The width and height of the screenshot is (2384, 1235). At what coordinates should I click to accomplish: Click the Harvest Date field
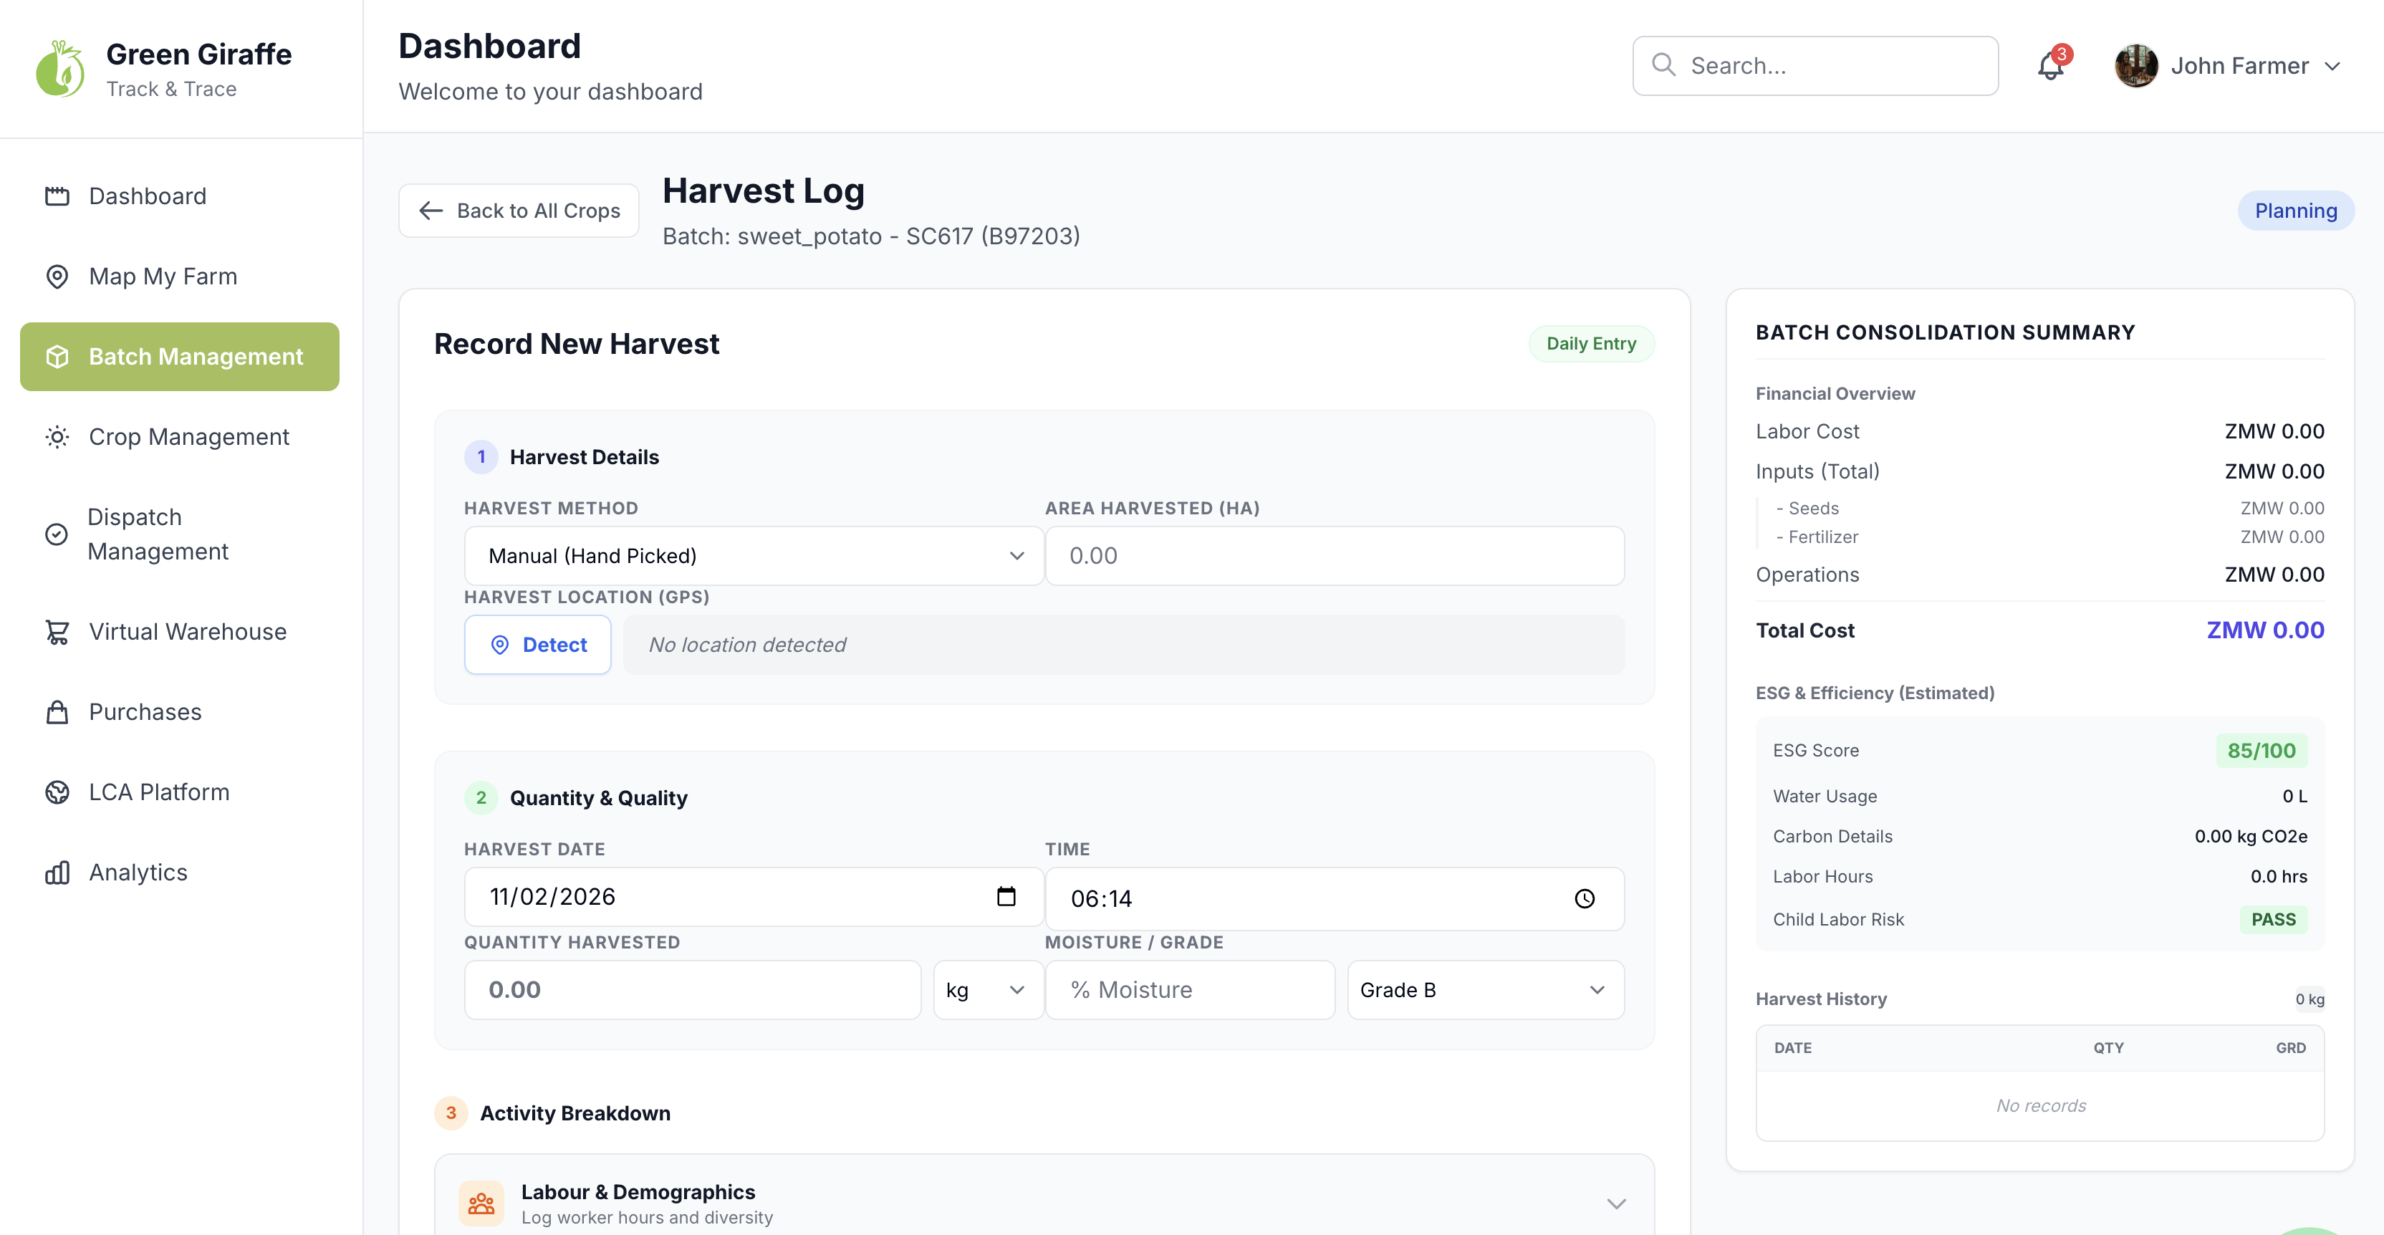(x=754, y=896)
